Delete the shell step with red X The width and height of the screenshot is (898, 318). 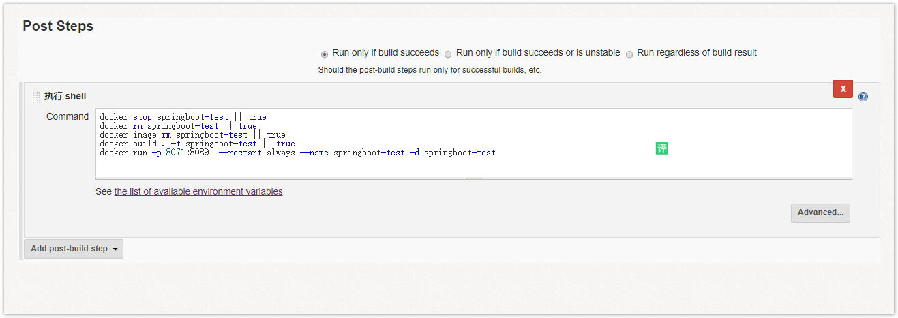pyautogui.click(x=843, y=89)
